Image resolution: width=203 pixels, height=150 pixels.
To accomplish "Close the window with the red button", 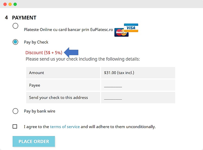I will point(5,4).
